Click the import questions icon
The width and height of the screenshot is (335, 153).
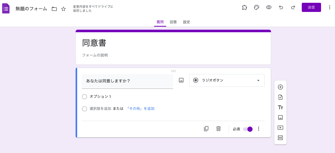280,97
